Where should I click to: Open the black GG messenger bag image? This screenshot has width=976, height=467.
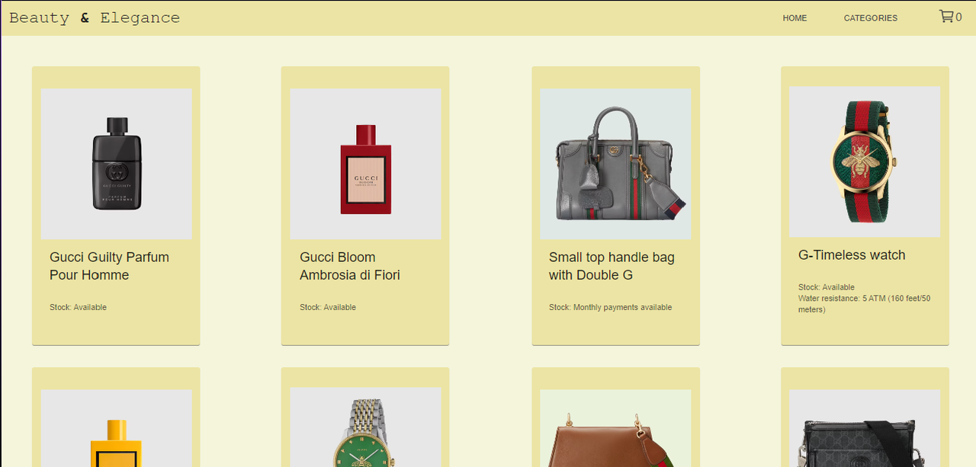(865, 428)
